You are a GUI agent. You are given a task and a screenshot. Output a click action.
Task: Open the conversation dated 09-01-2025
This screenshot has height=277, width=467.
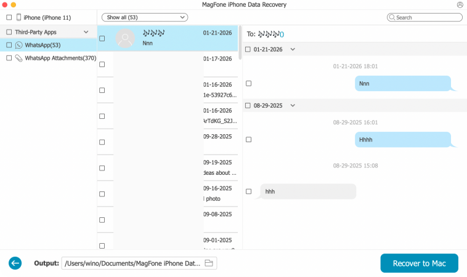(x=168, y=241)
